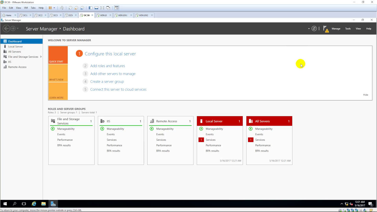
Task: Open the What's New tile
Action: [x=58, y=73]
